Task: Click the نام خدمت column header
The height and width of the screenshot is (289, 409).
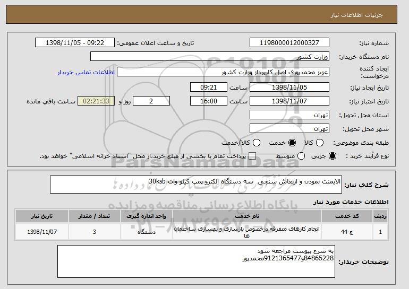Action: coord(247,216)
